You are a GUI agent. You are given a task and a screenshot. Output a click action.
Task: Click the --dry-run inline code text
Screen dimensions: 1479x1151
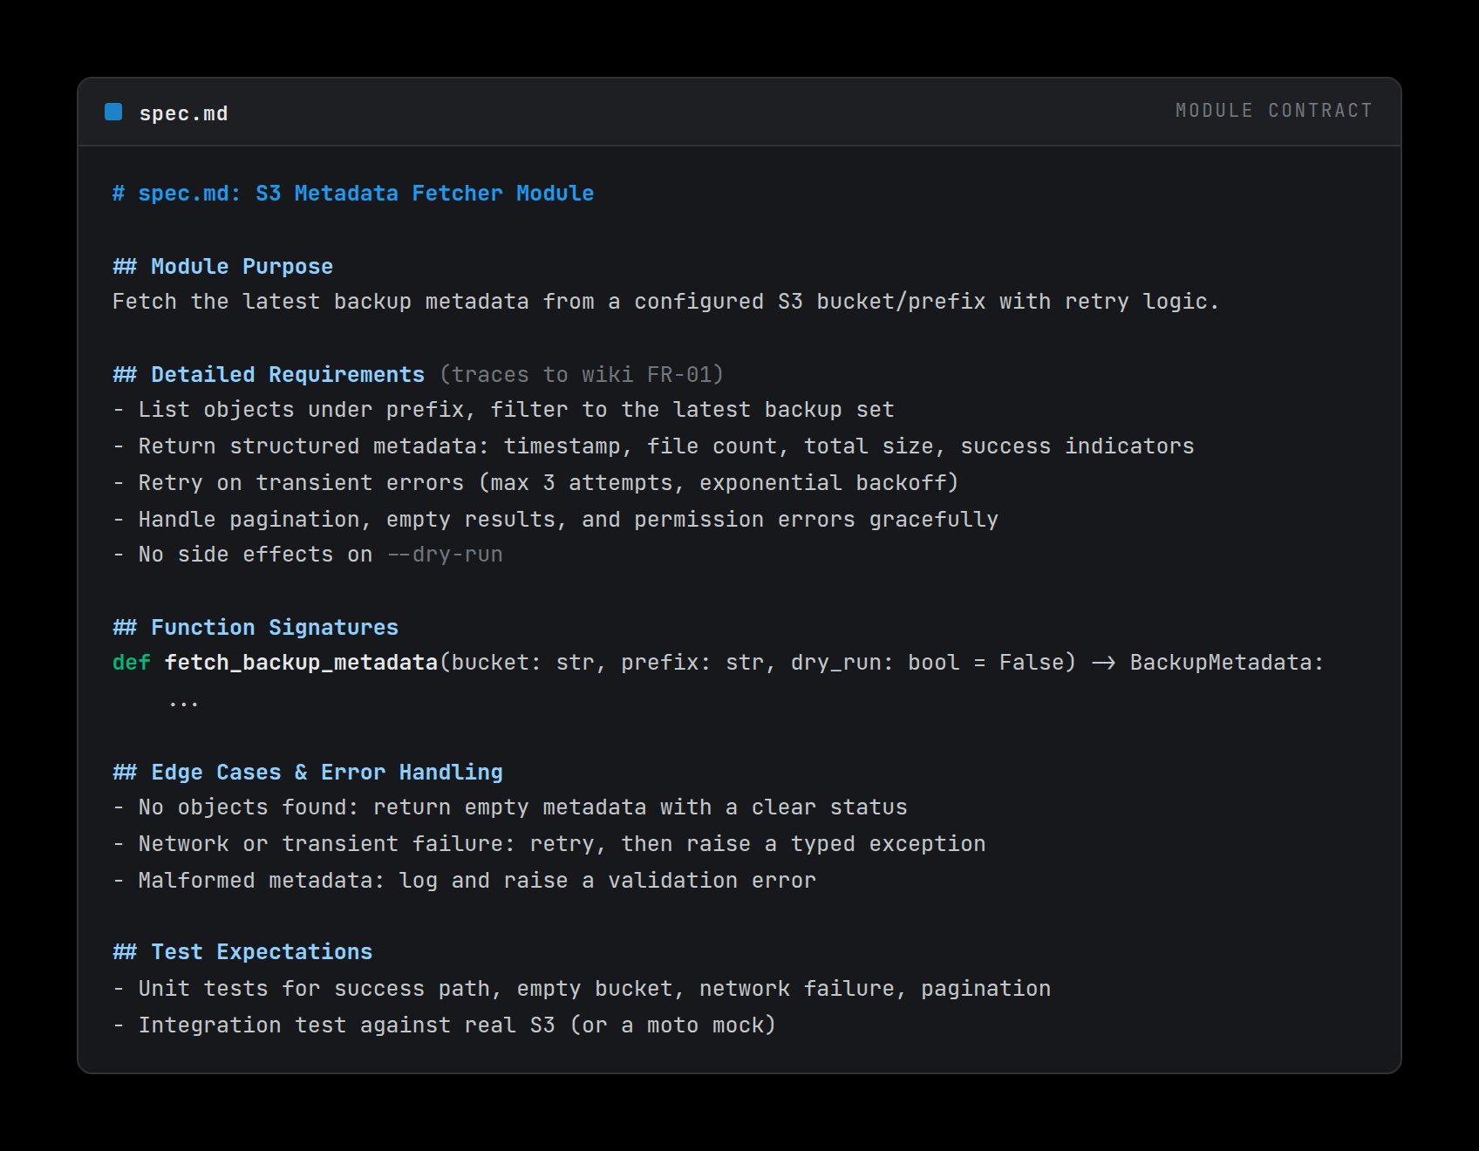coord(445,555)
